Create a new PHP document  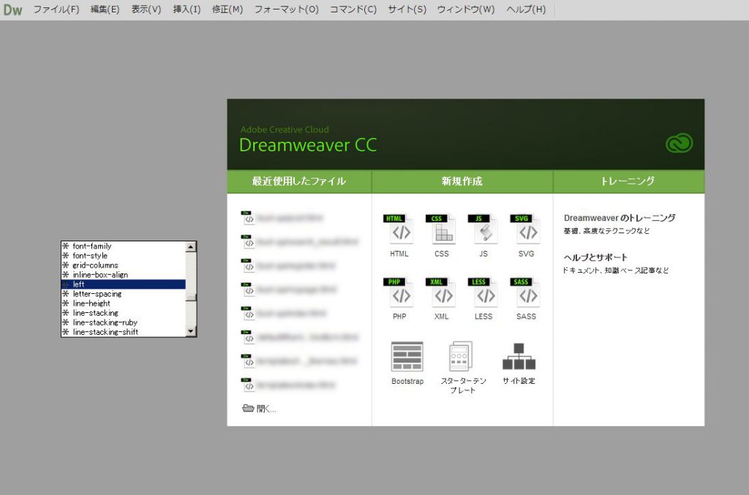[x=399, y=299]
